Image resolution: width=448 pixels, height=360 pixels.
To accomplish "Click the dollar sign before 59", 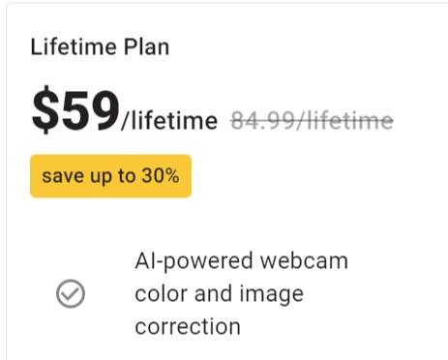I will pyautogui.click(x=45, y=109).
